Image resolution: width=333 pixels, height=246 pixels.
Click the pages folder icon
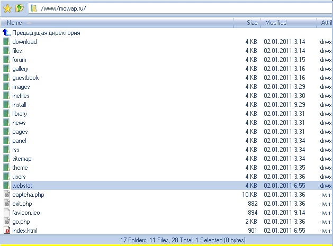click(x=6, y=132)
